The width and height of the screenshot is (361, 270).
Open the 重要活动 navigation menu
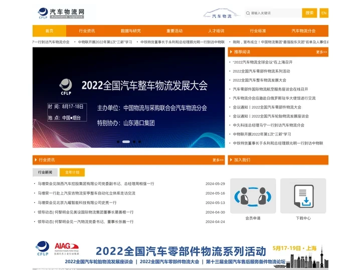174,31
